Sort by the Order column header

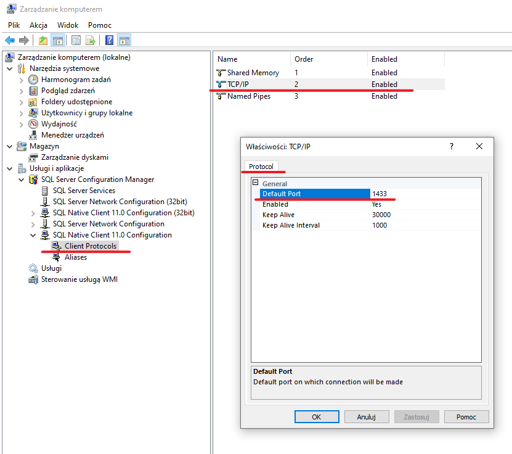pyautogui.click(x=329, y=59)
